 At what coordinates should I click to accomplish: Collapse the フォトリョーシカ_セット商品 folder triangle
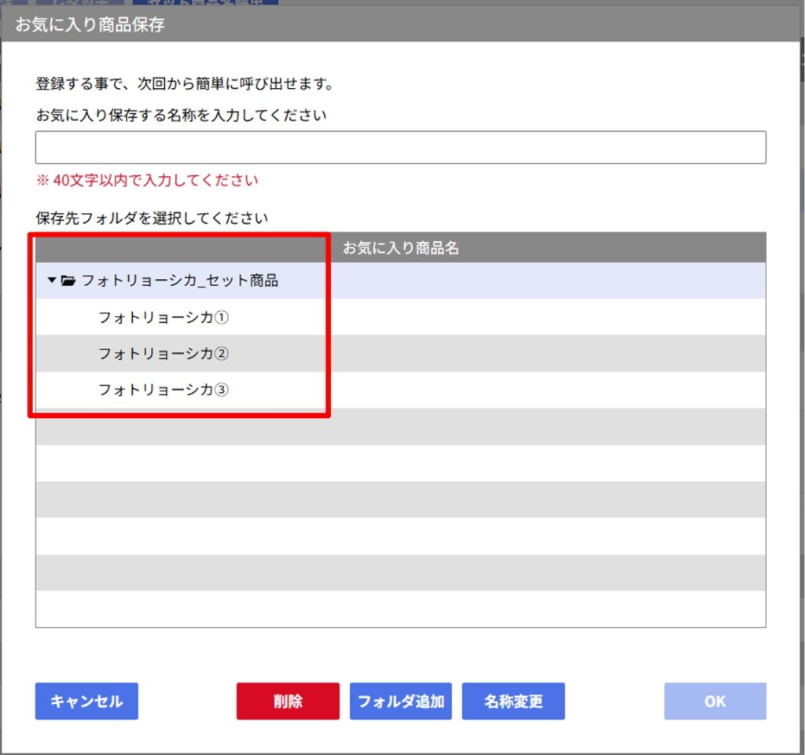(x=52, y=280)
